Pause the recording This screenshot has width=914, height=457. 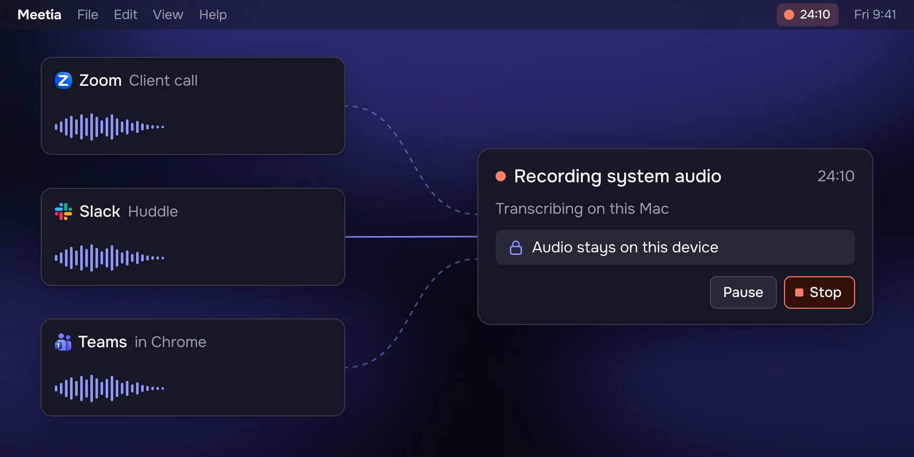click(x=743, y=292)
